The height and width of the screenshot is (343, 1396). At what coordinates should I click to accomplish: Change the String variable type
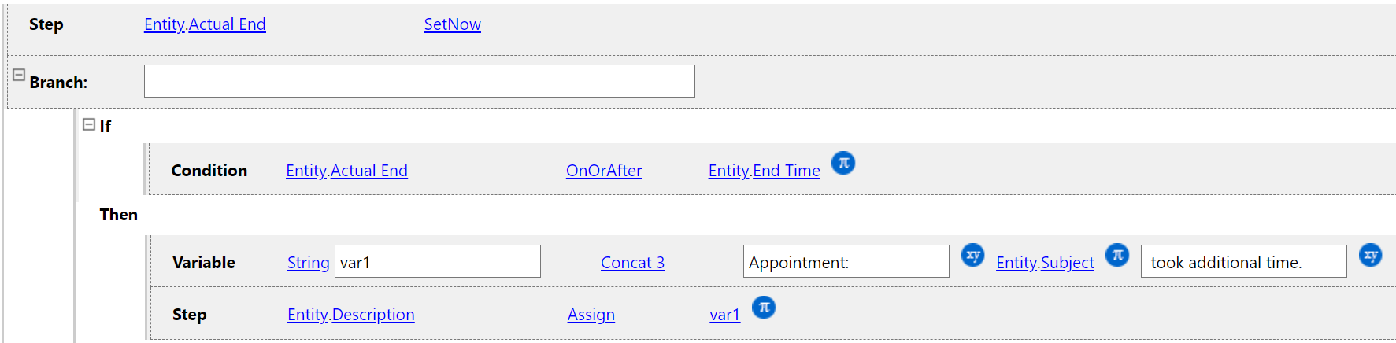[x=308, y=263]
